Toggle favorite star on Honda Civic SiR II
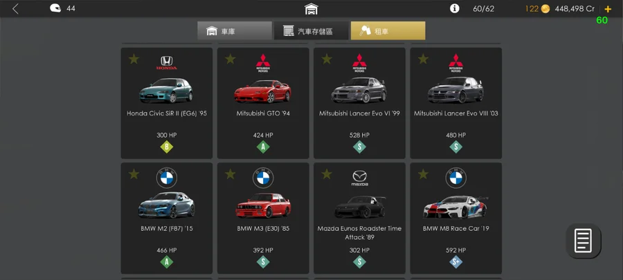The width and height of the screenshot is (623, 280). pyautogui.click(x=134, y=59)
